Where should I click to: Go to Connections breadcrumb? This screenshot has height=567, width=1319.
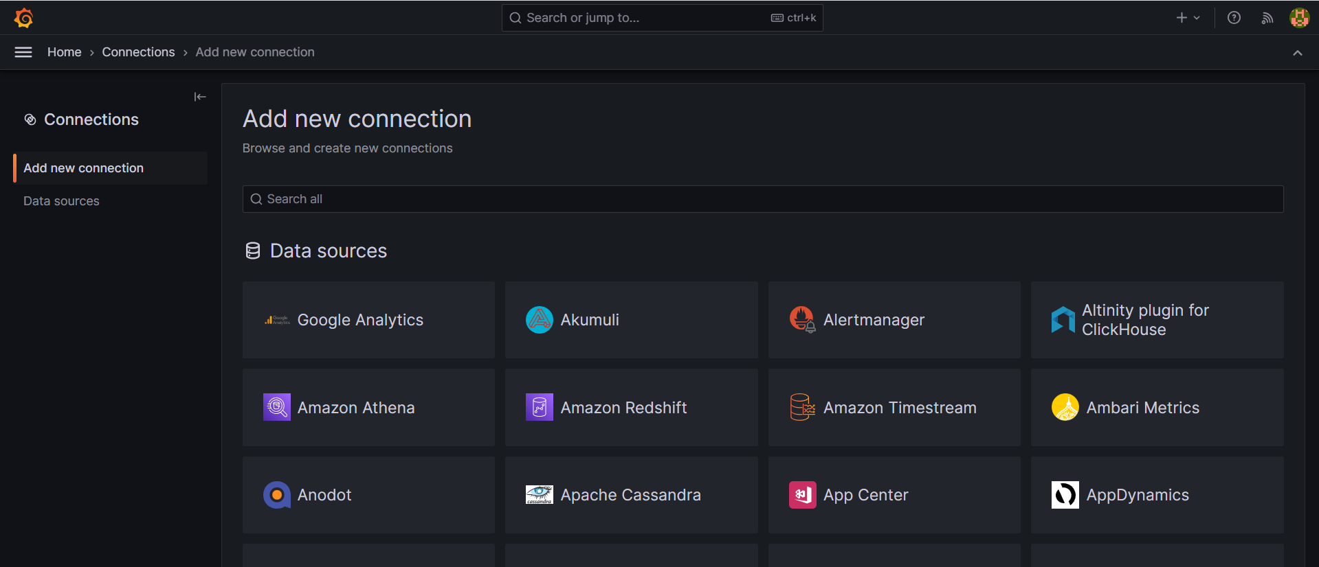[138, 52]
